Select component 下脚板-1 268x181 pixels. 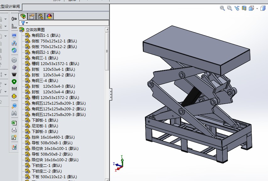[x=45, y=120]
